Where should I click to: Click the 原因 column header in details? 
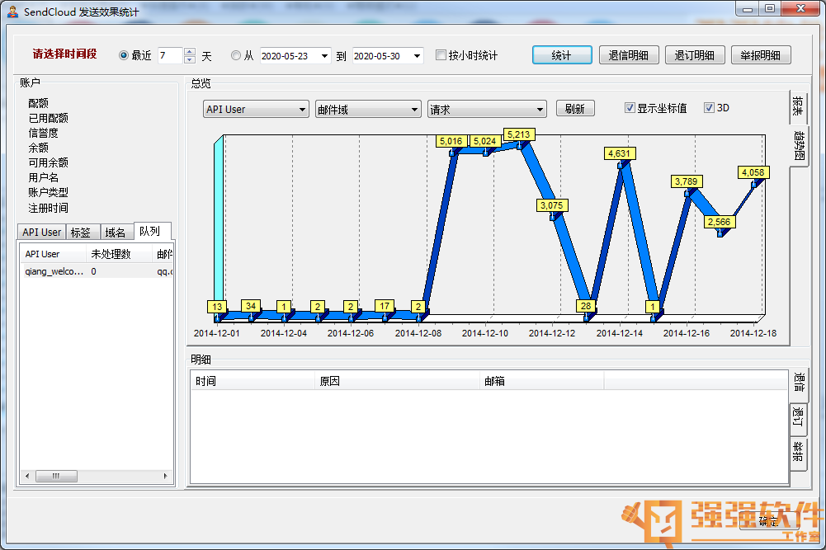(398, 381)
